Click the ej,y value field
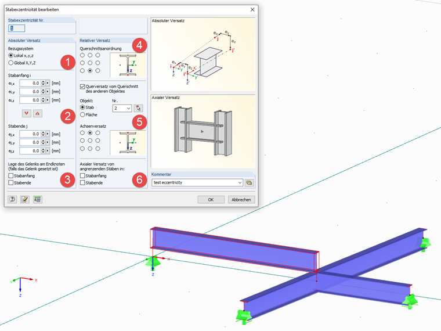 [x=30, y=142]
